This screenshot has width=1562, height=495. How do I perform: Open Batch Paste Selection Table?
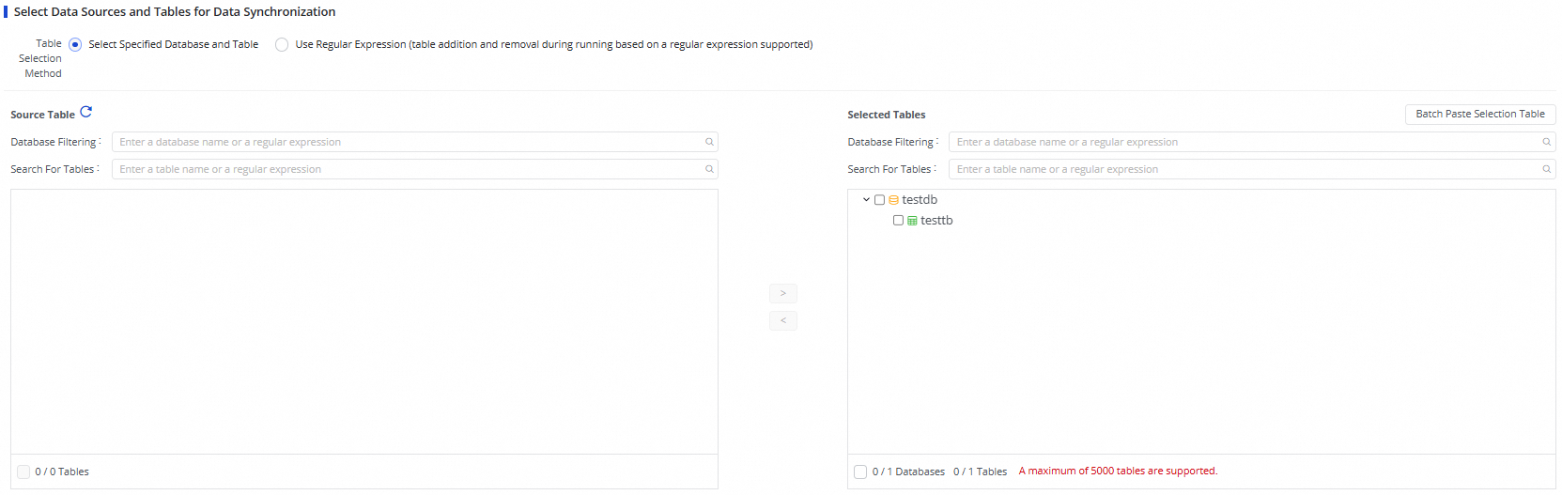(x=1479, y=114)
